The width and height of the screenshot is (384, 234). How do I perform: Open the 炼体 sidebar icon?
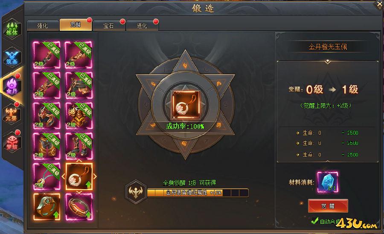(x=12, y=29)
